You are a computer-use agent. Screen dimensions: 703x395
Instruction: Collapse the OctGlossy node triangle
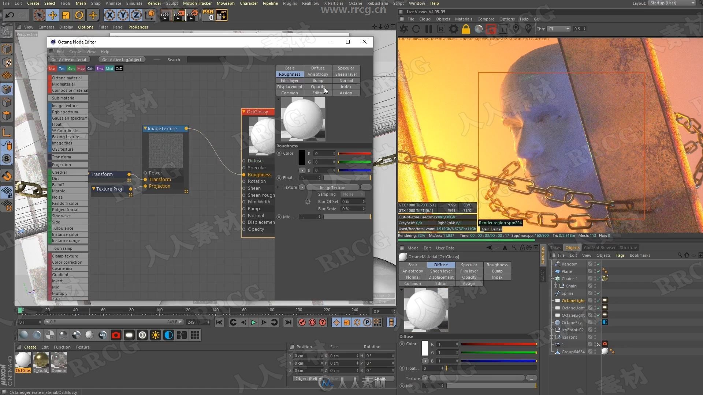tap(244, 112)
